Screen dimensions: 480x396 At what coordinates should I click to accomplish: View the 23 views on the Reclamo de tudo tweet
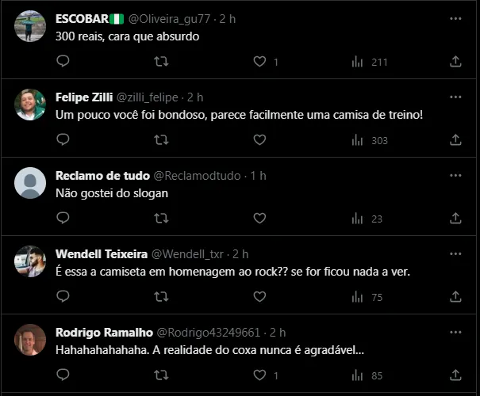point(367,218)
